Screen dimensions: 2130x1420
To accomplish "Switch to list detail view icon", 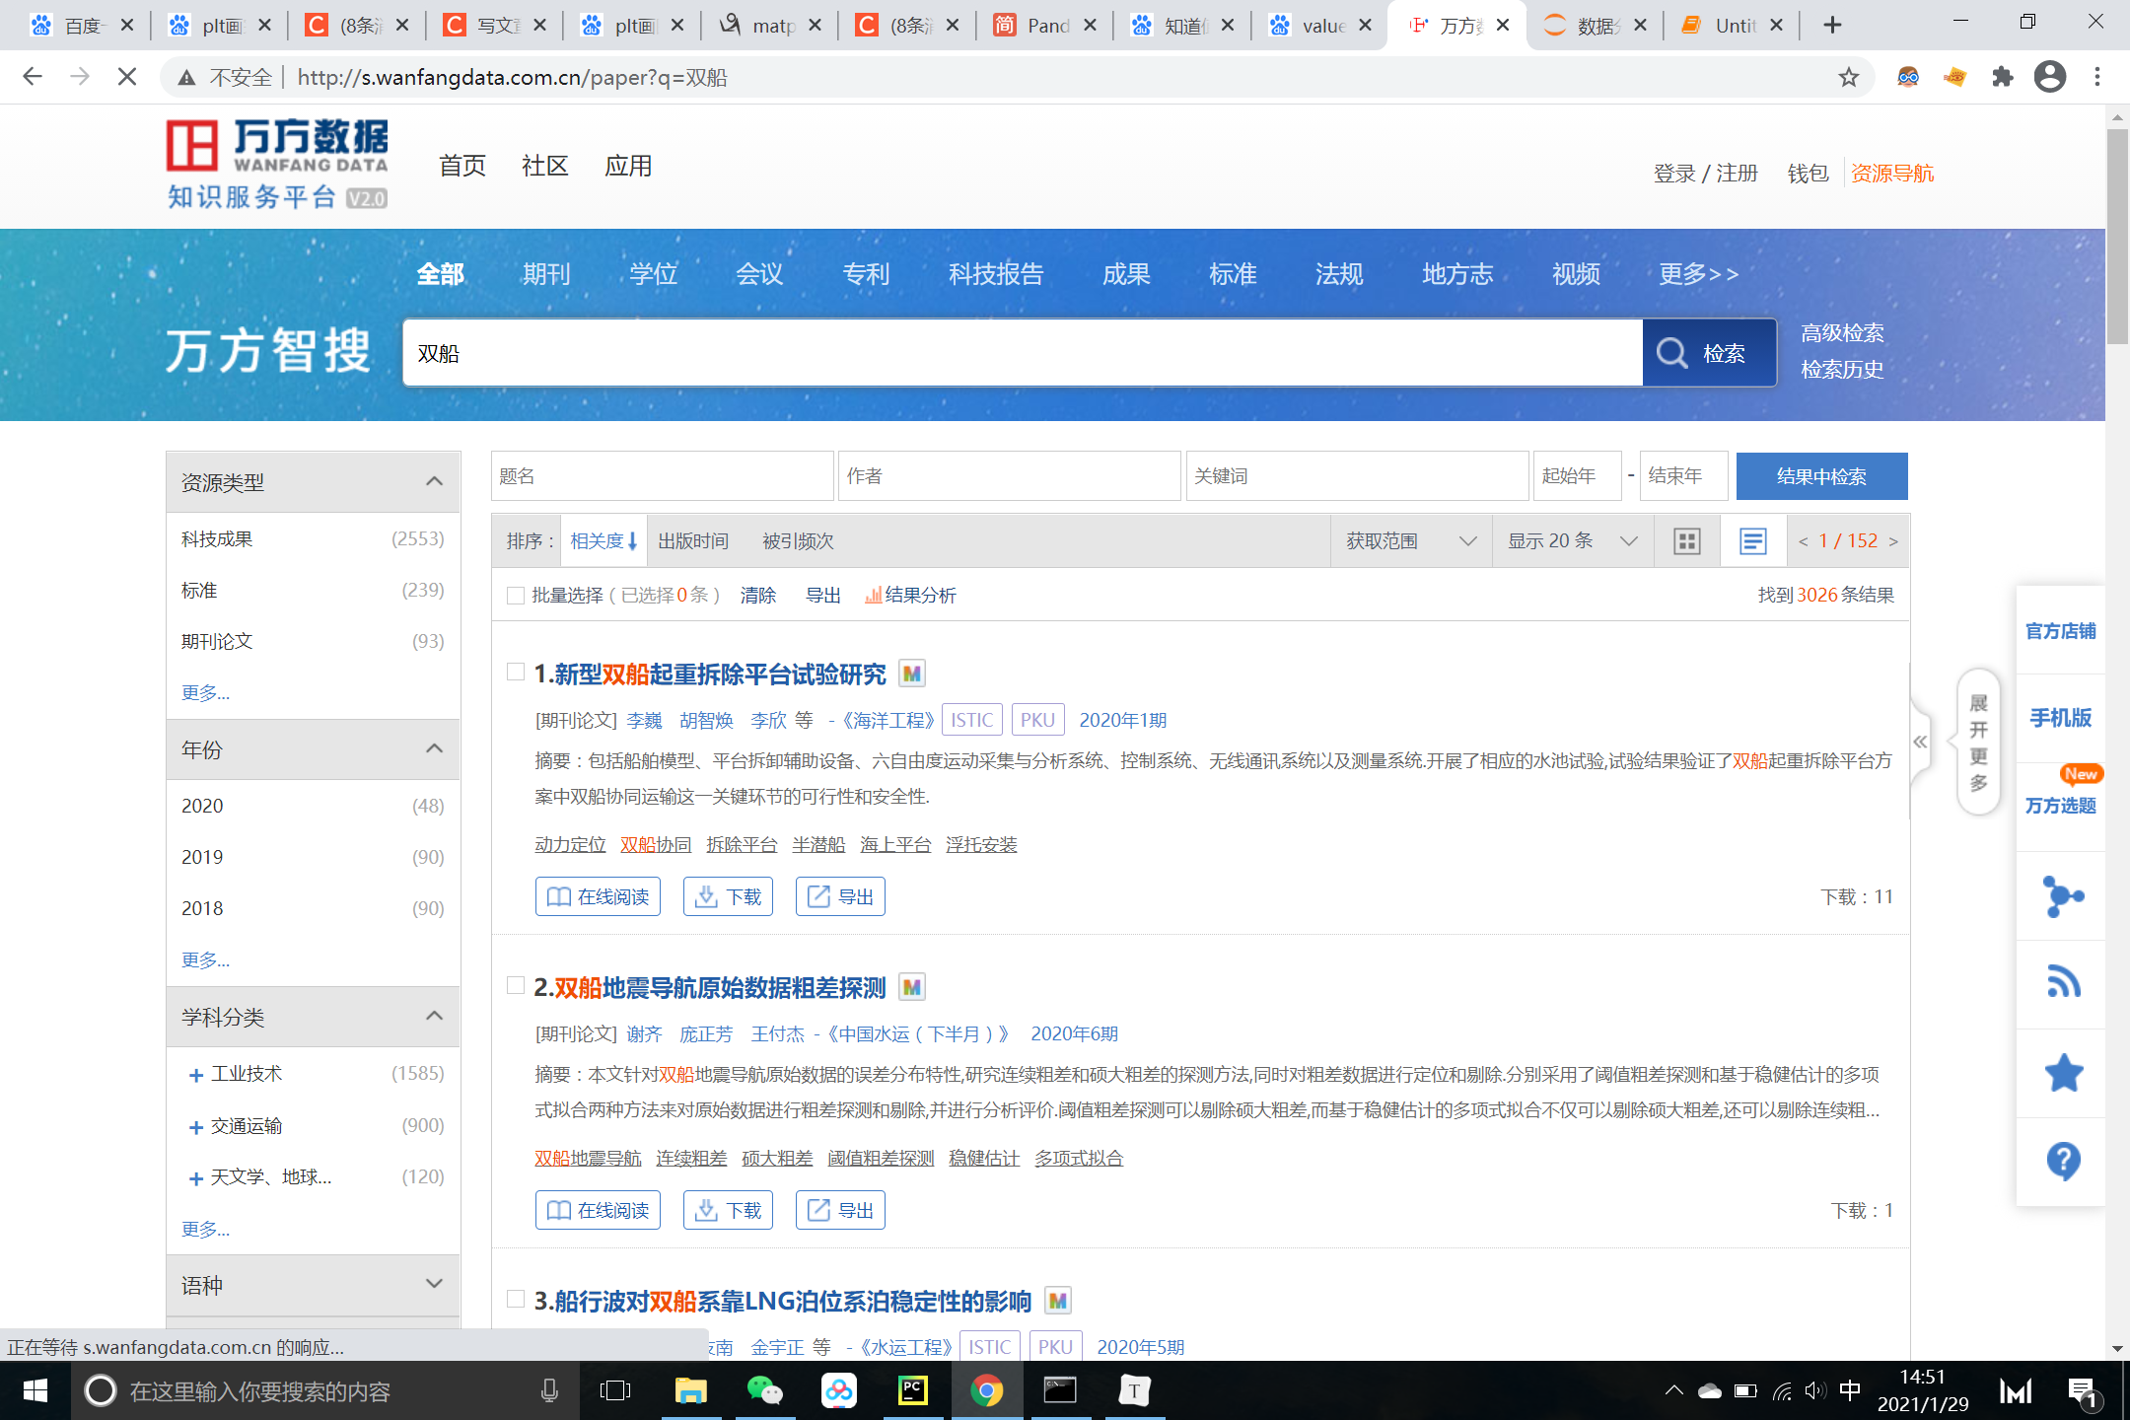I will click(1752, 541).
